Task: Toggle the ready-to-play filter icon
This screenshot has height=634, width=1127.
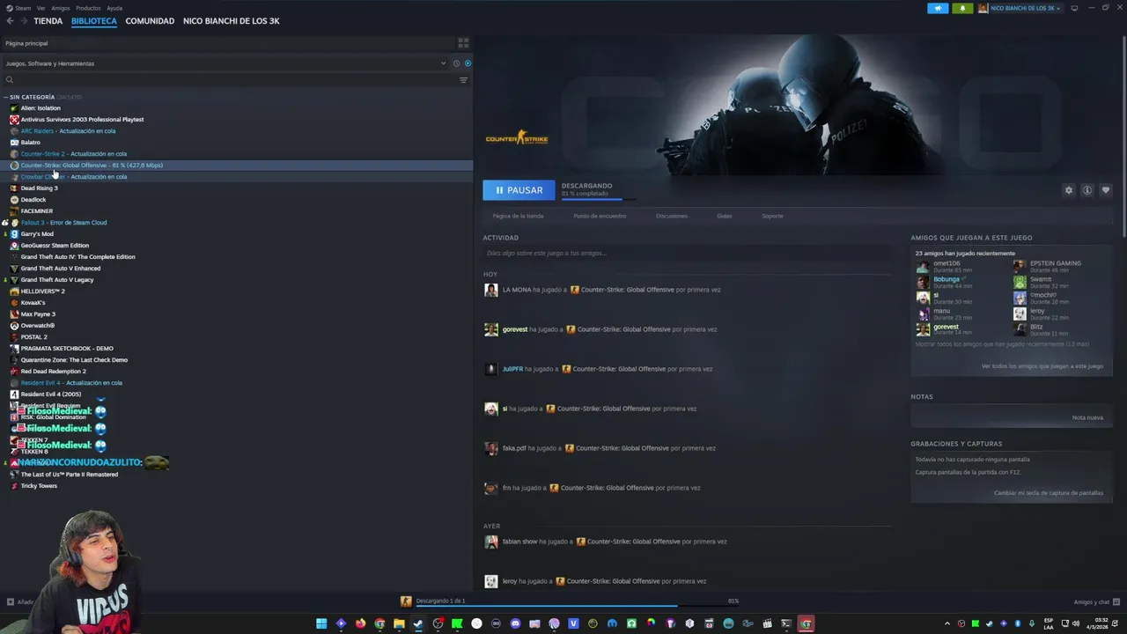Action: click(x=468, y=63)
